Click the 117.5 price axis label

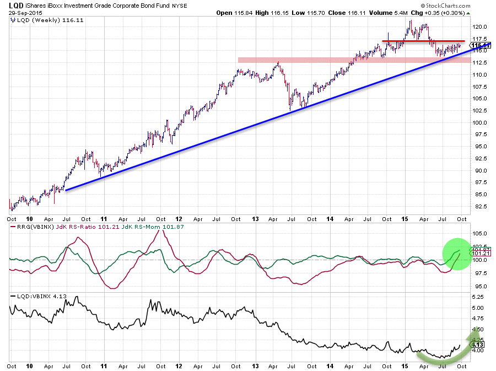pyautogui.click(x=479, y=39)
